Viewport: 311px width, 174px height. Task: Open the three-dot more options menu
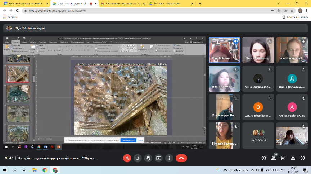coord(169,158)
